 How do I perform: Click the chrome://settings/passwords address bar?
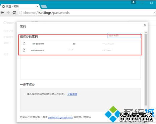click(86, 13)
